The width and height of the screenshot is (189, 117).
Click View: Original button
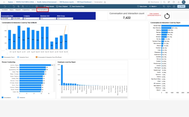62,6
